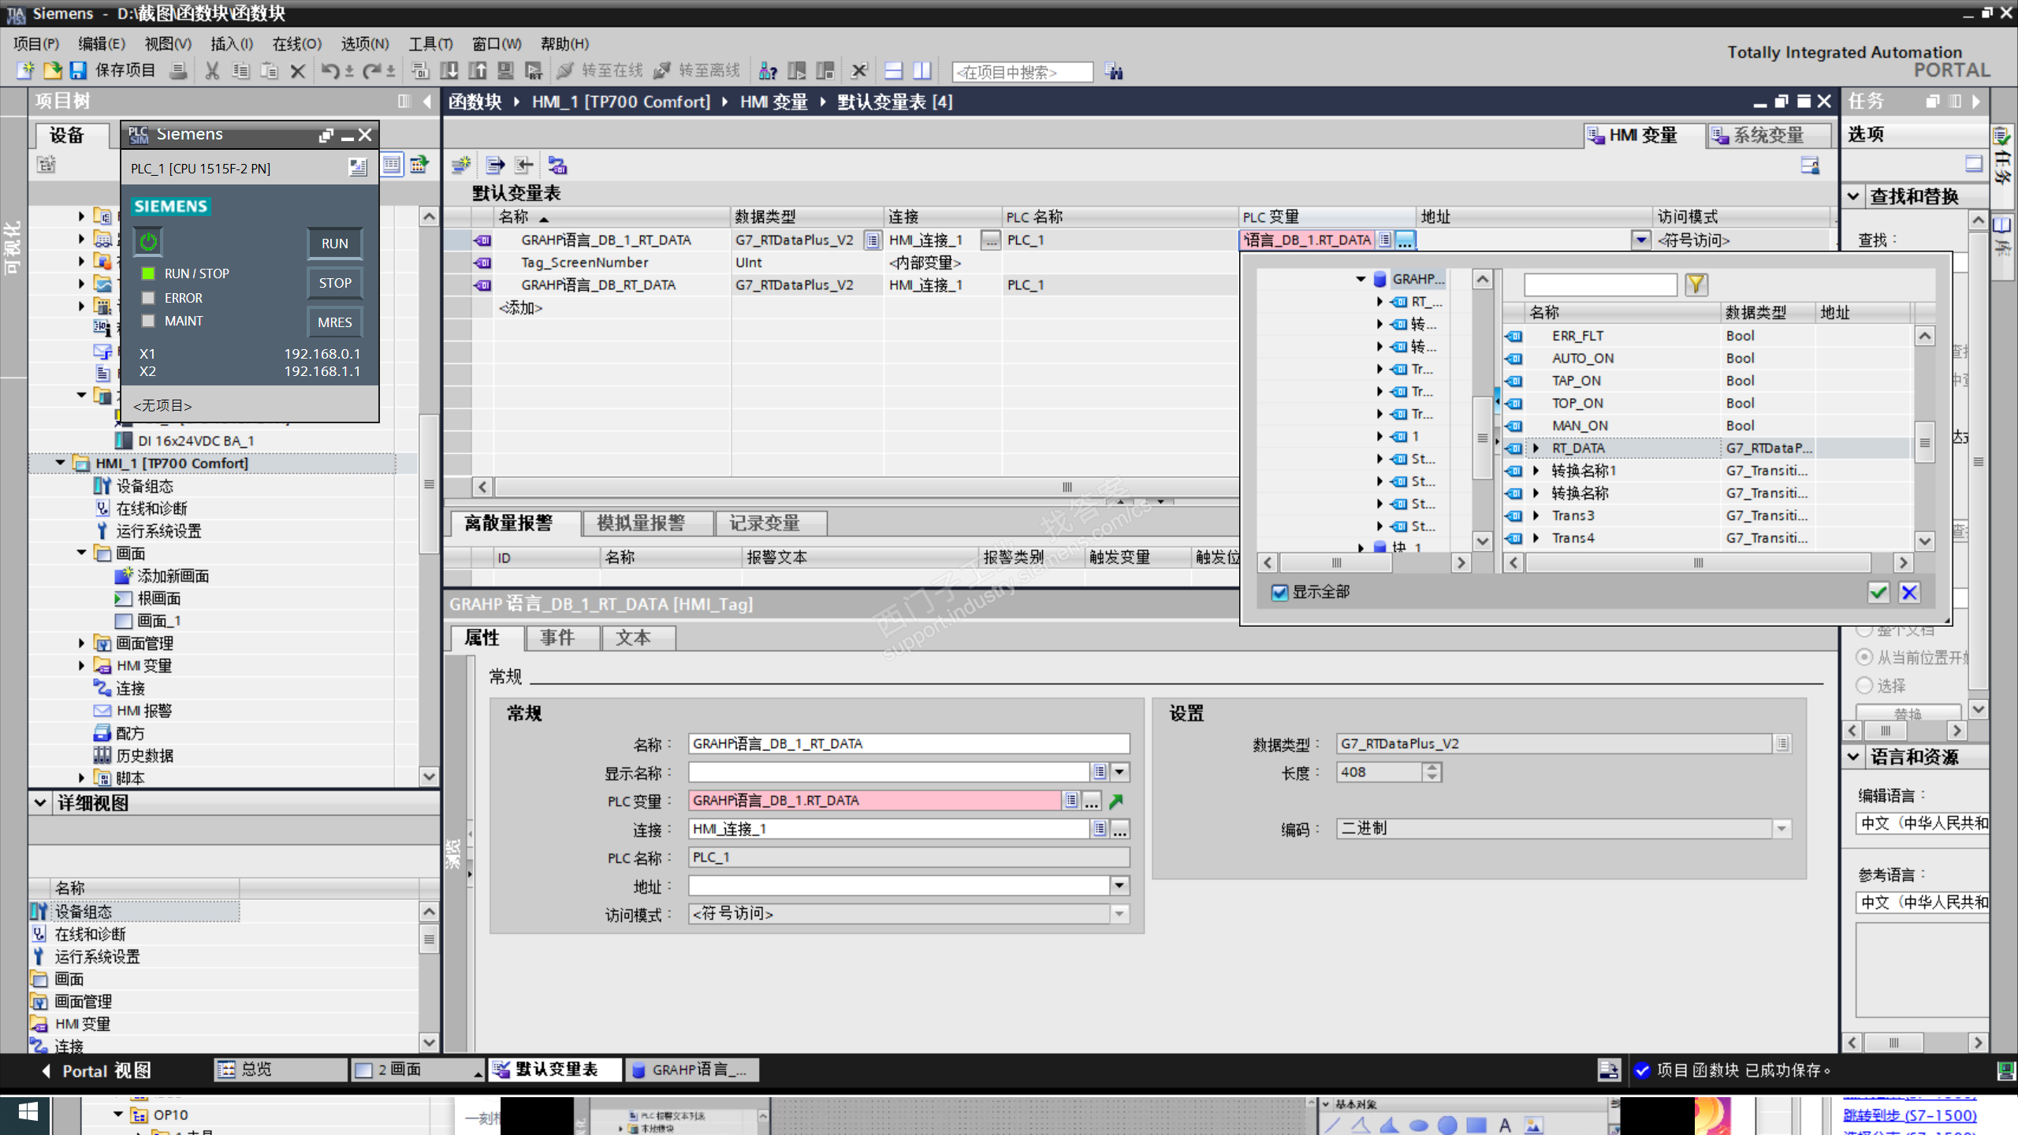
Task: Collapse the HMI_1 [TP700 Comfort] tree node
Action: pyautogui.click(x=61, y=463)
